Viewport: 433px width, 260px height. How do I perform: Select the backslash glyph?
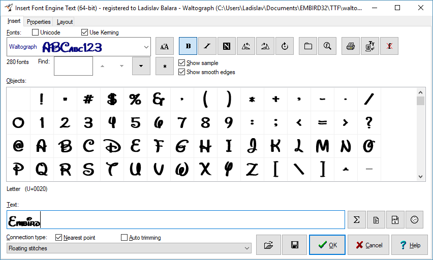pos(299,169)
